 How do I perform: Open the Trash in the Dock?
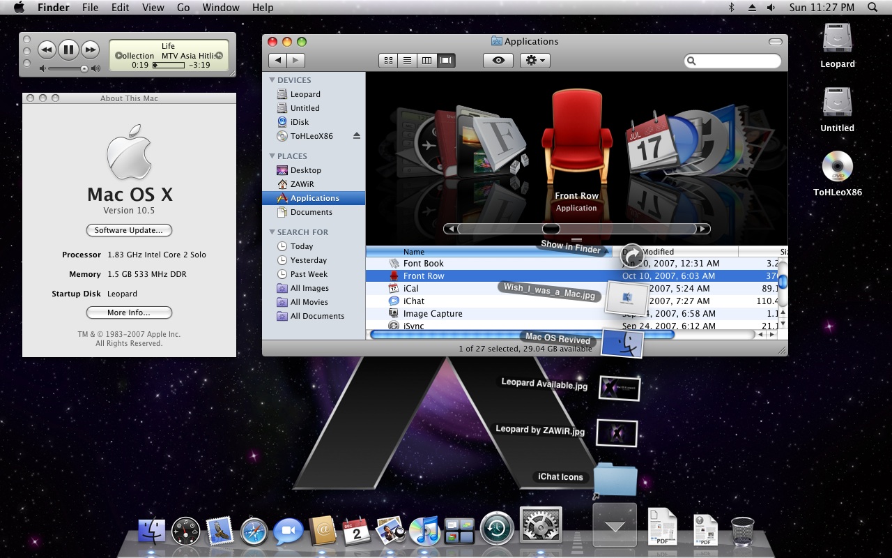743,531
